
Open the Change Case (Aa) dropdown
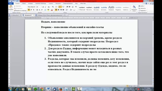[x=49, y=7]
